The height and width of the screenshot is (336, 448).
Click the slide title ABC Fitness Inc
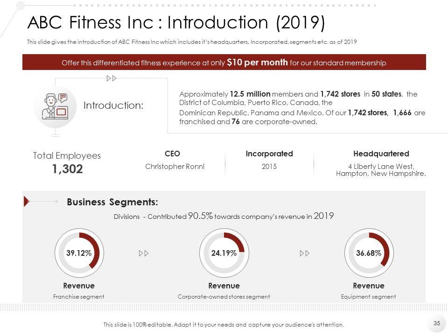pos(176,22)
